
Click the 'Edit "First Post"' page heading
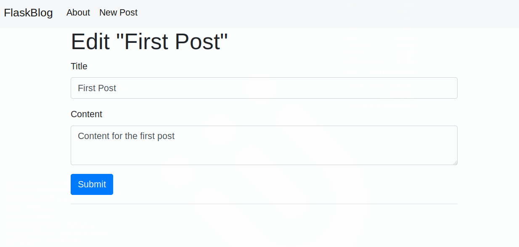[x=149, y=42]
